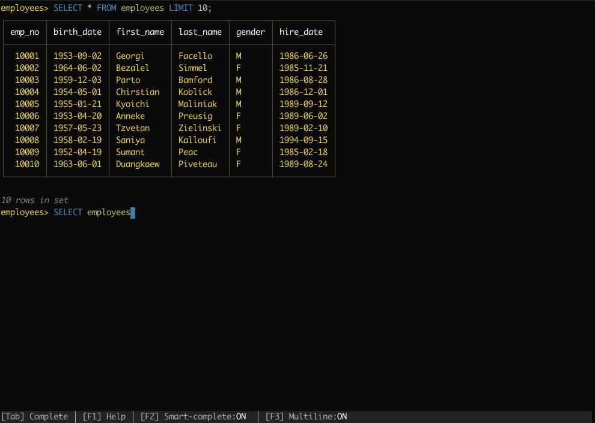
Task: Click the [Tab] Complete status bar entry
Action: pos(34,416)
